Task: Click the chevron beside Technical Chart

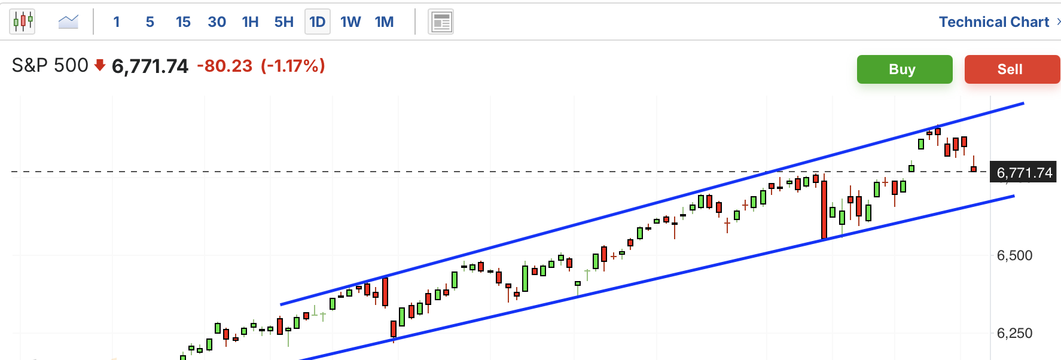Action: click(x=1058, y=22)
